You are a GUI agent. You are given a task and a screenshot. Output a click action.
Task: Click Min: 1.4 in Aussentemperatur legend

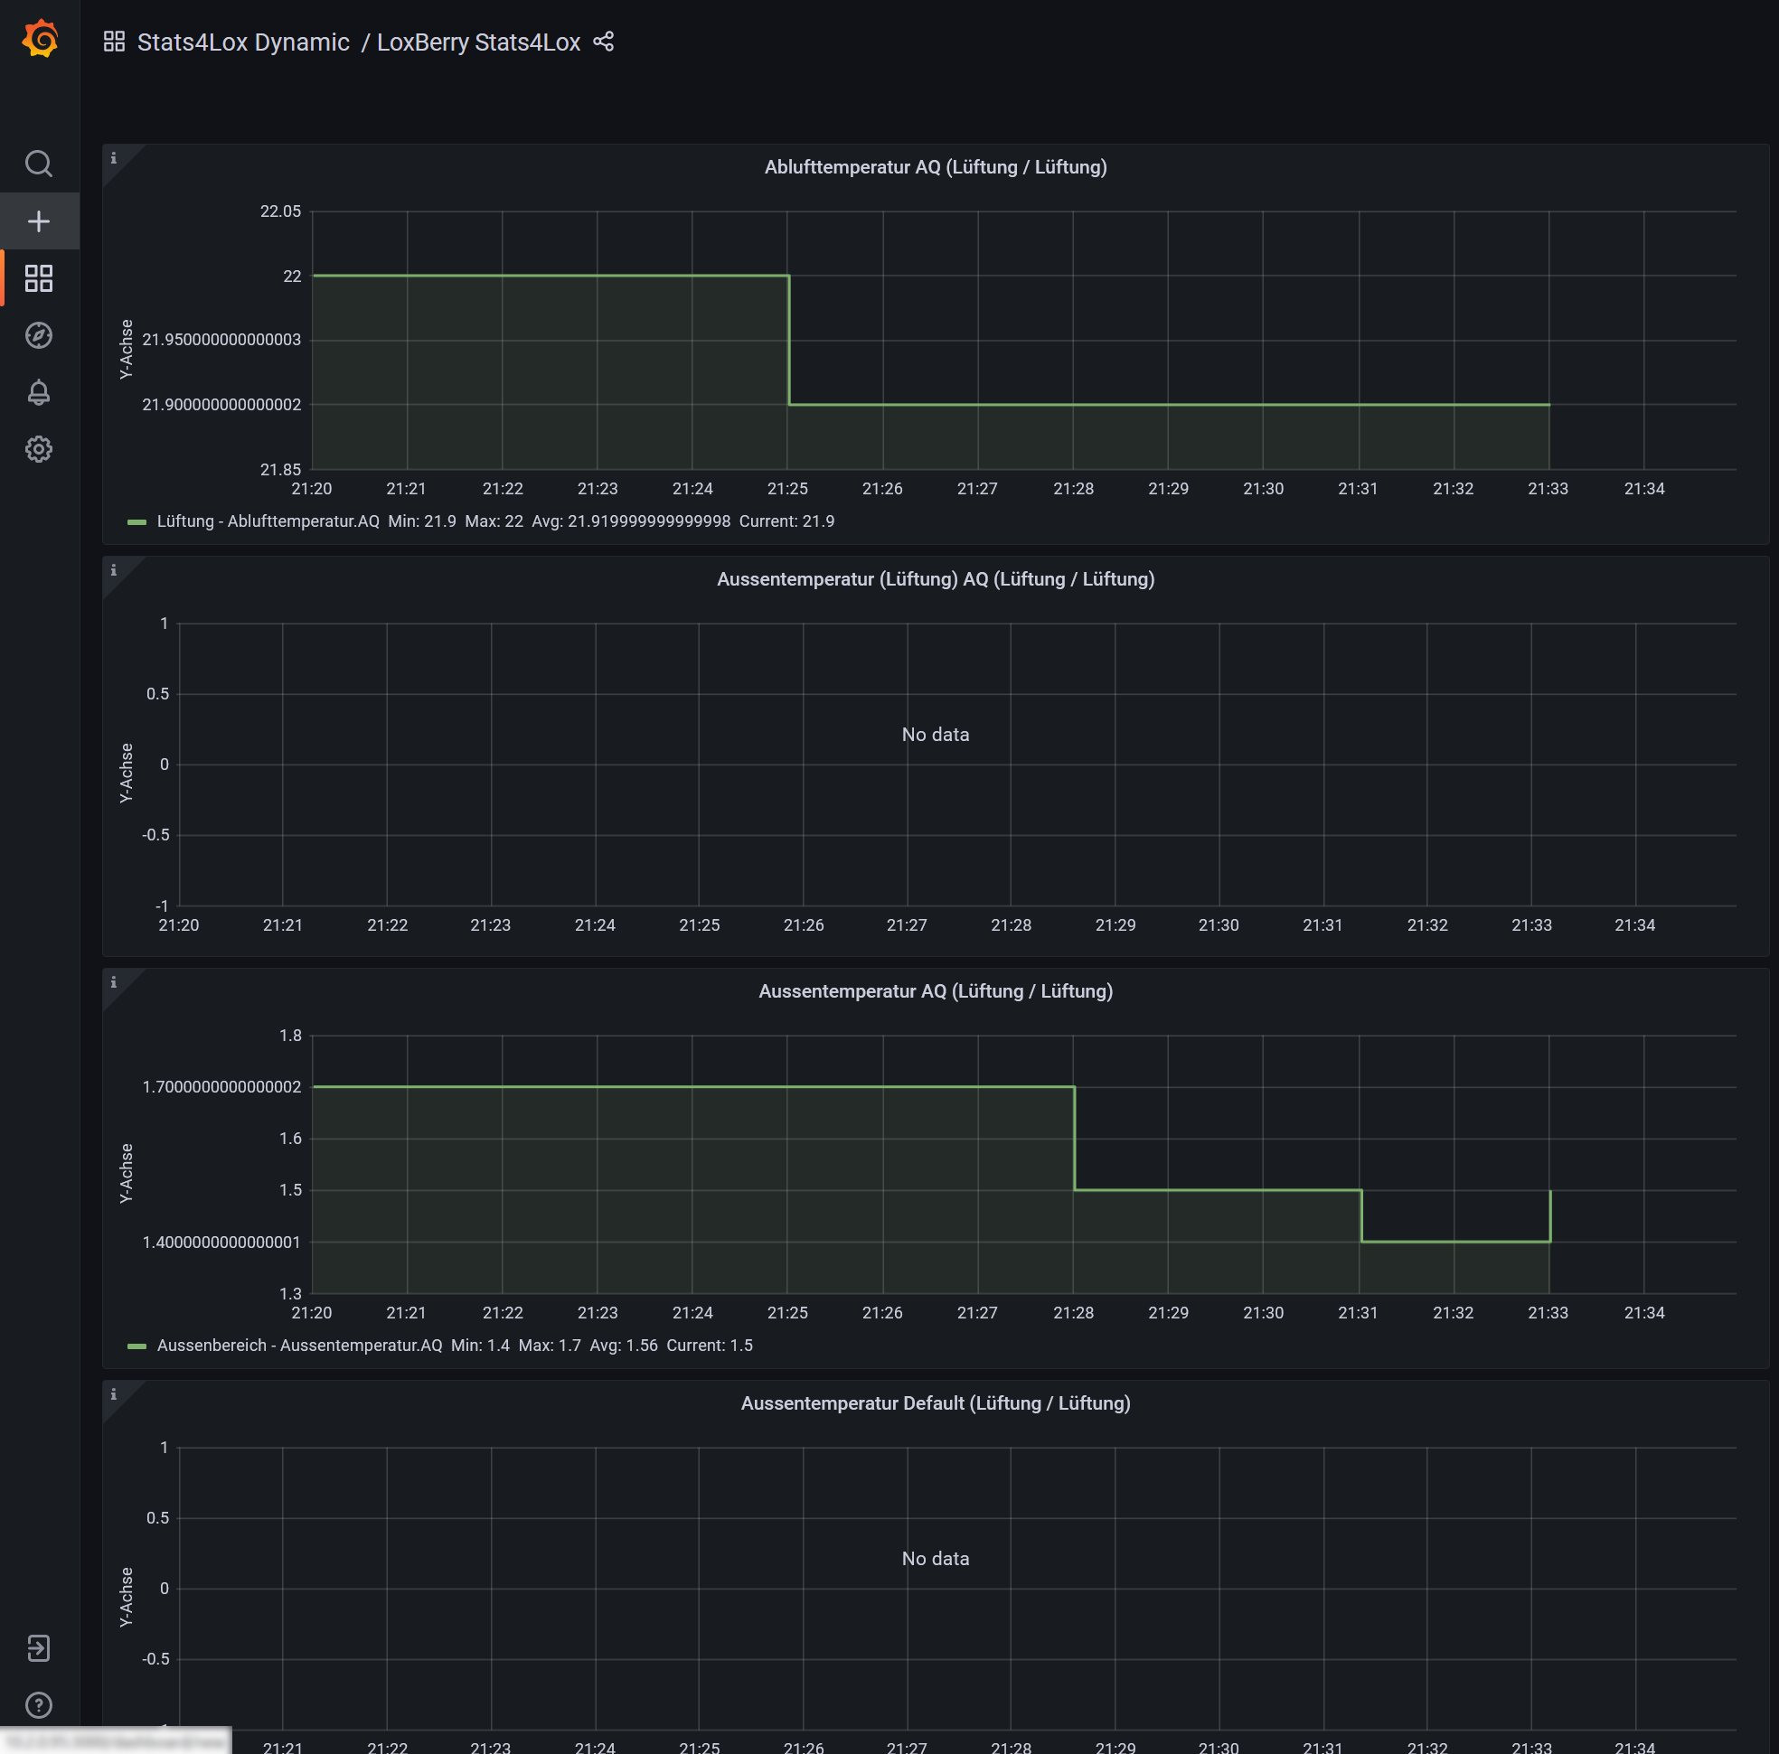click(480, 1346)
